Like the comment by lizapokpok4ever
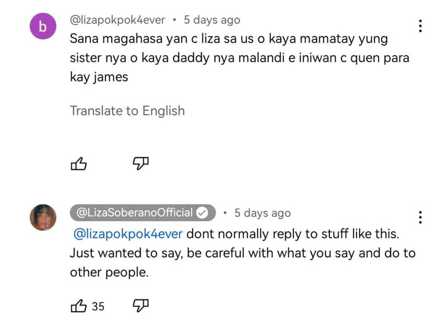 78,163
